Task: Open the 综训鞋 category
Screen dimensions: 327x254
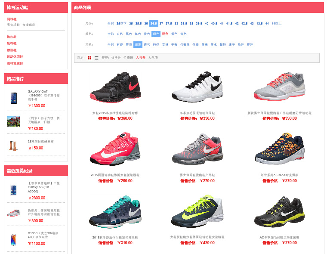Action: coord(12,50)
